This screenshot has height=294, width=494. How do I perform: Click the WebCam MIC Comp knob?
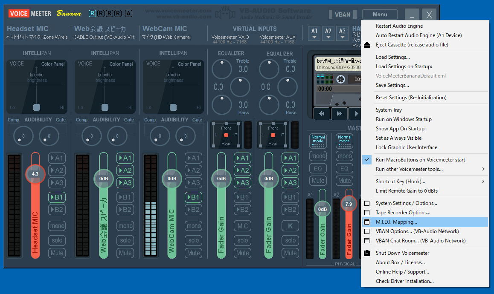coord(160,136)
